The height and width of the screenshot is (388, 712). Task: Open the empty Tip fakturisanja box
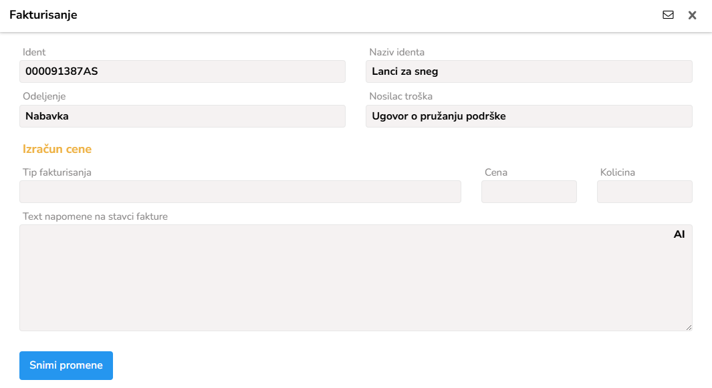click(240, 192)
